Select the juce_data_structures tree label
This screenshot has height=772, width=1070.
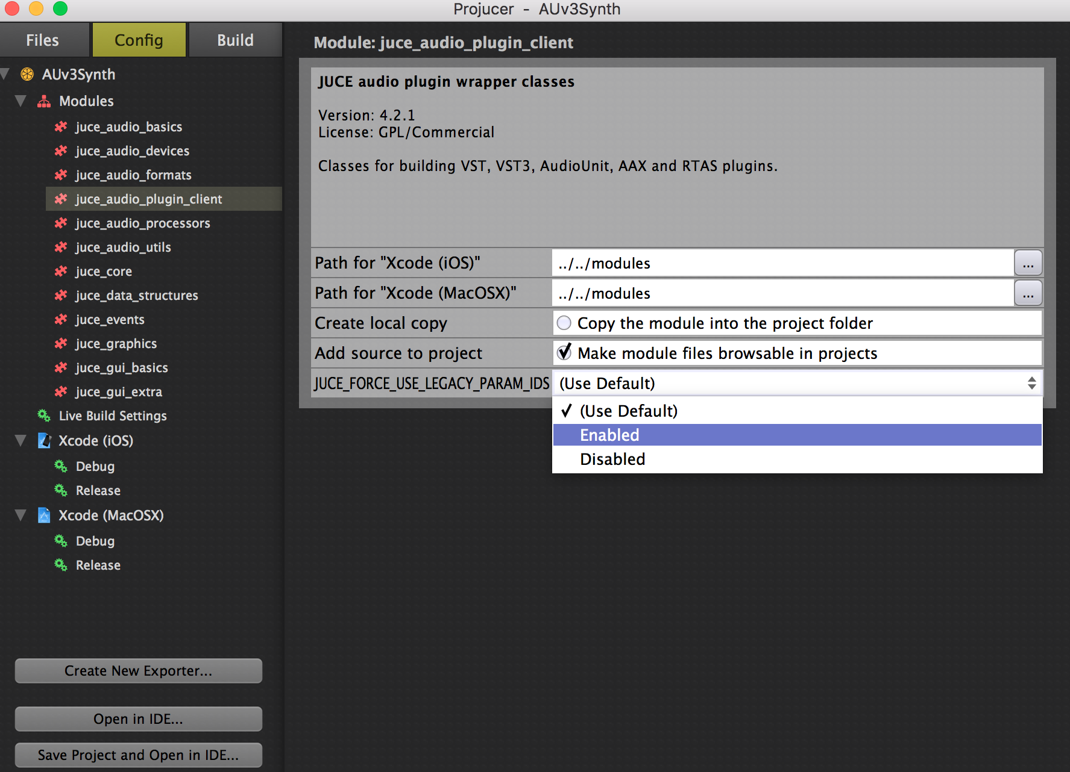point(137,295)
